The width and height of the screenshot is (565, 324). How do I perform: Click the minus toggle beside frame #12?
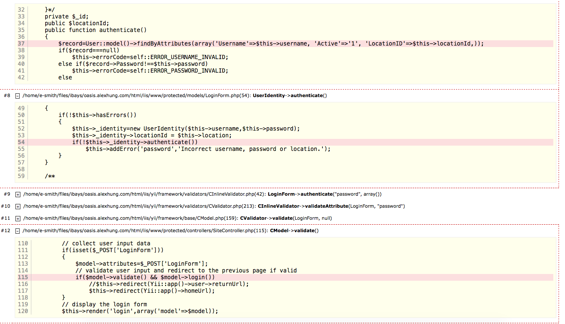[17, 231]
